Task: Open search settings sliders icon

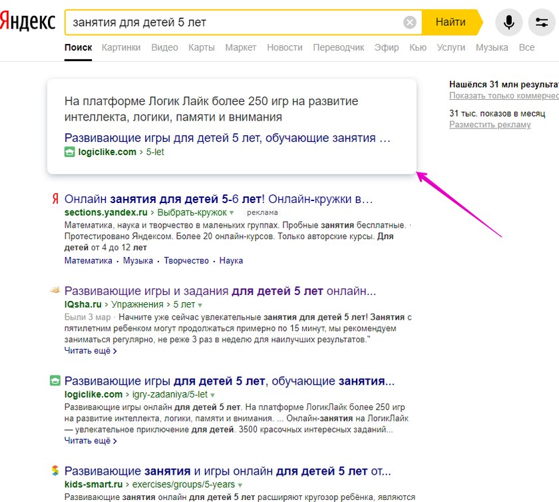Action: (x=542, y=23)
